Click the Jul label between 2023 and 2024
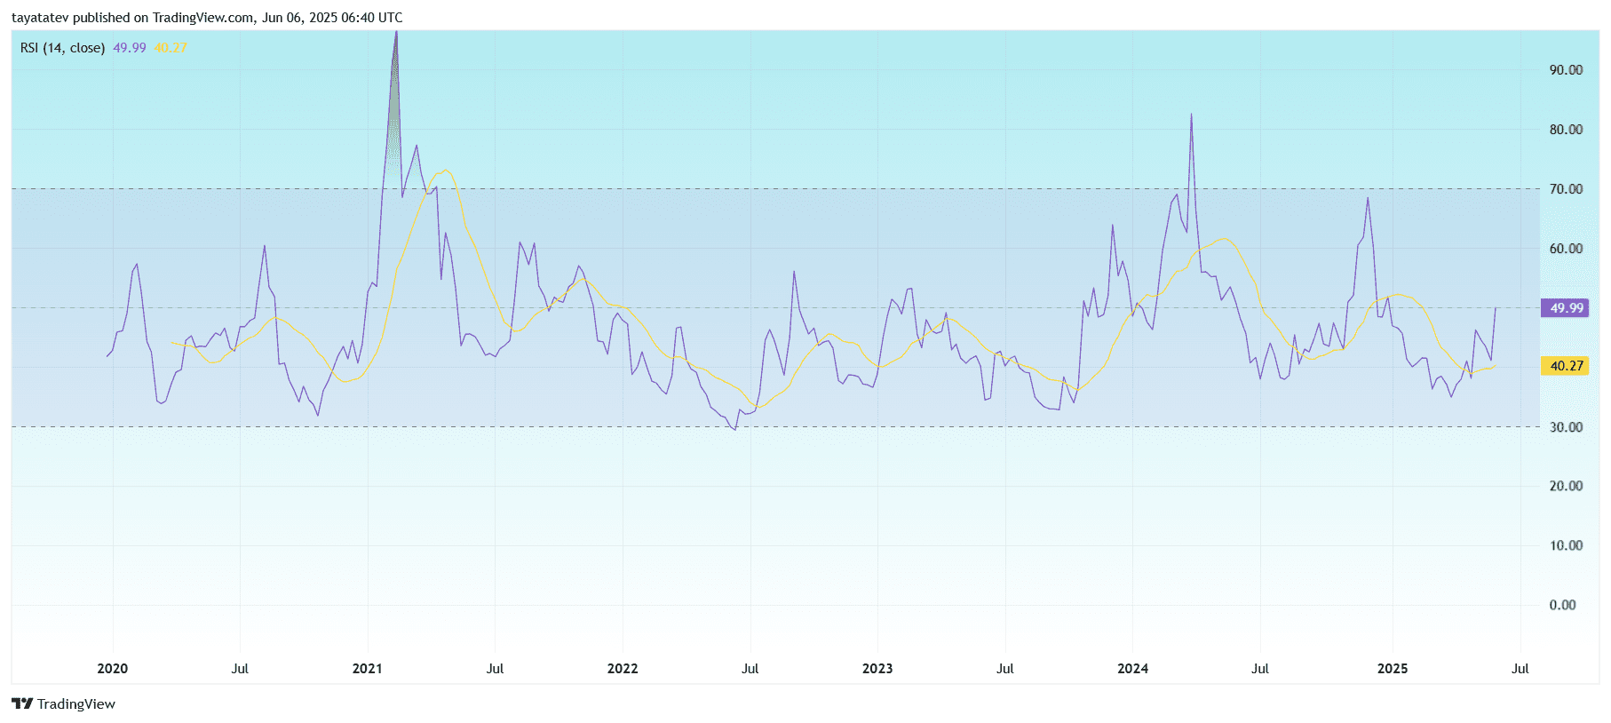Viewport: 1611px width, 723px height. (x=1005, y=669)
